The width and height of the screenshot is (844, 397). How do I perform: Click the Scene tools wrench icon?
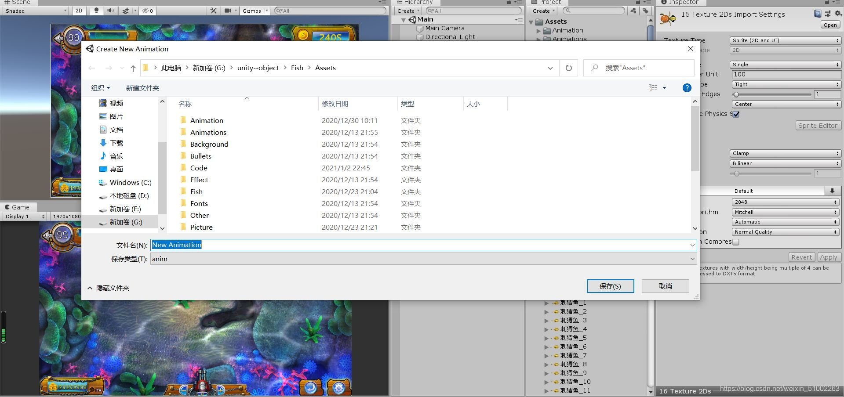pyautogui.click(x=213, y=11)
